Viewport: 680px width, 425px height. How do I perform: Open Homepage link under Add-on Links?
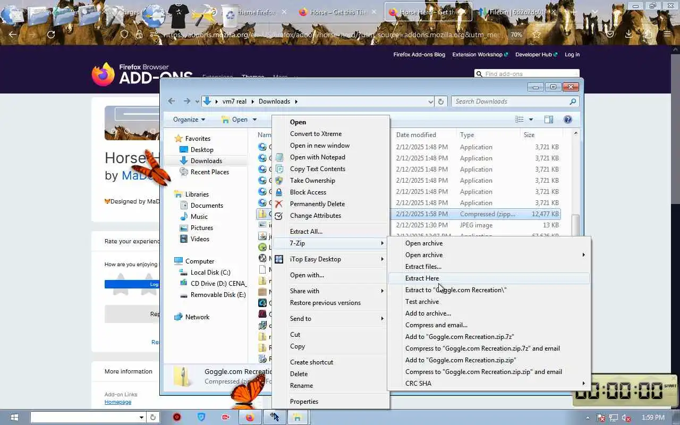117,402
